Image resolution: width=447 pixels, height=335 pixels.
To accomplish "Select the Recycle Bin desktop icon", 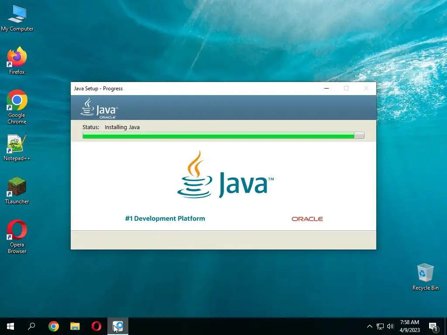I will click(425, 277).
